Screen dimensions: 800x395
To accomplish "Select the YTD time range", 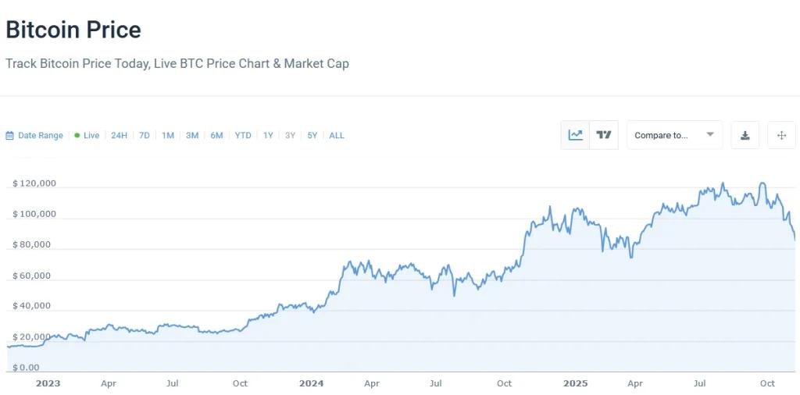I will pos(243,136).
